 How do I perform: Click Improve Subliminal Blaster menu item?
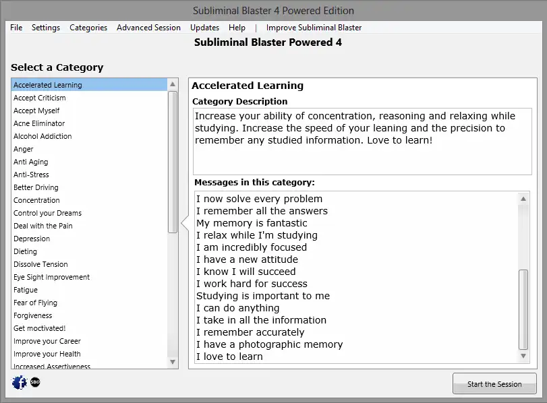point(314,28)
